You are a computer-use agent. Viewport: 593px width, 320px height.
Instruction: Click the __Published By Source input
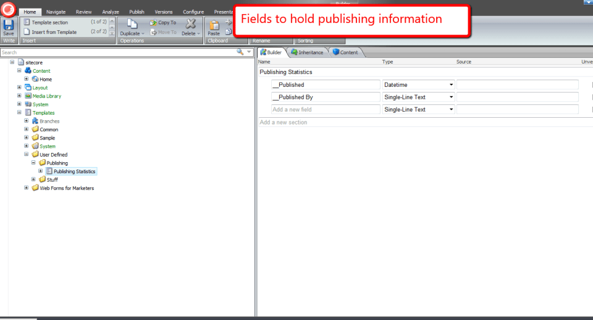[x=518, y=97]
